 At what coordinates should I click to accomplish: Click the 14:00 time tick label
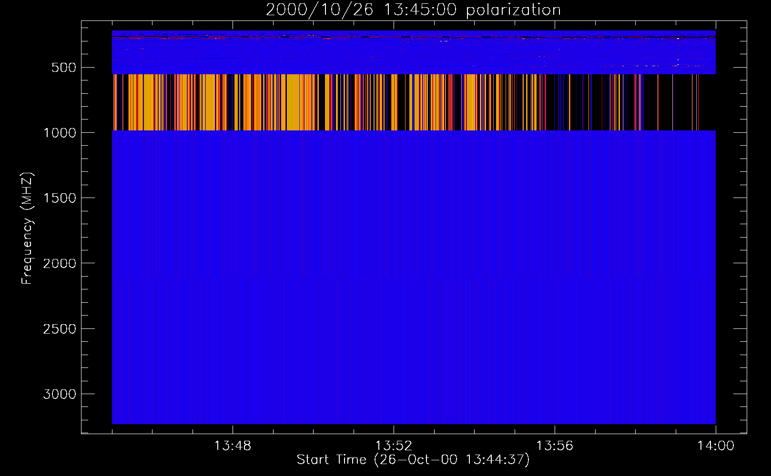pos(716,446)
